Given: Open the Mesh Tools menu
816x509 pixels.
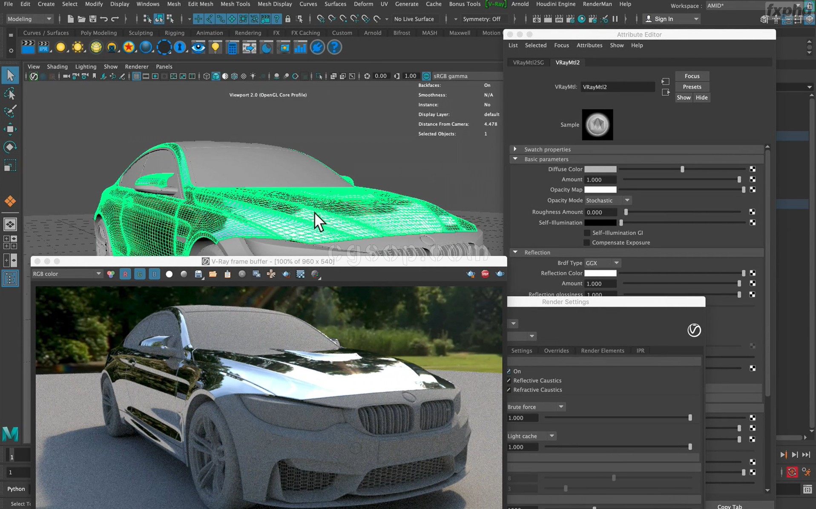Looking at the screenshot, I should tap(235, 4).
